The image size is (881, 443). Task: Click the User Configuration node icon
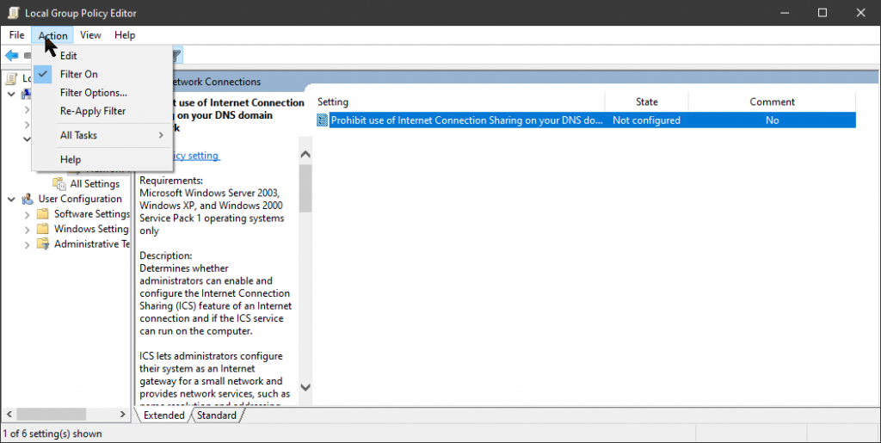tap(28, 199)
